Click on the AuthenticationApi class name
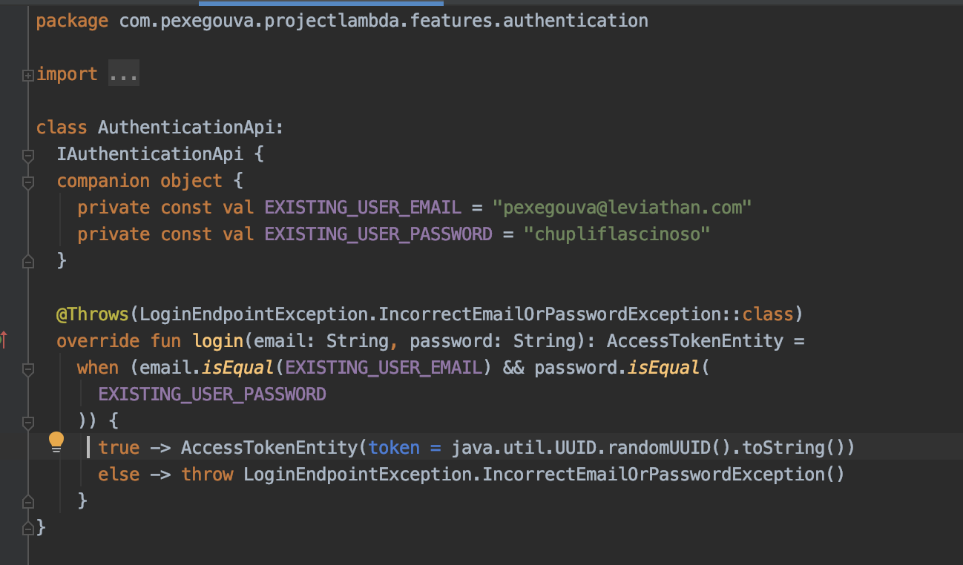Screen dimensions: 963x565 pyautogui.click(x=186, y=128)
